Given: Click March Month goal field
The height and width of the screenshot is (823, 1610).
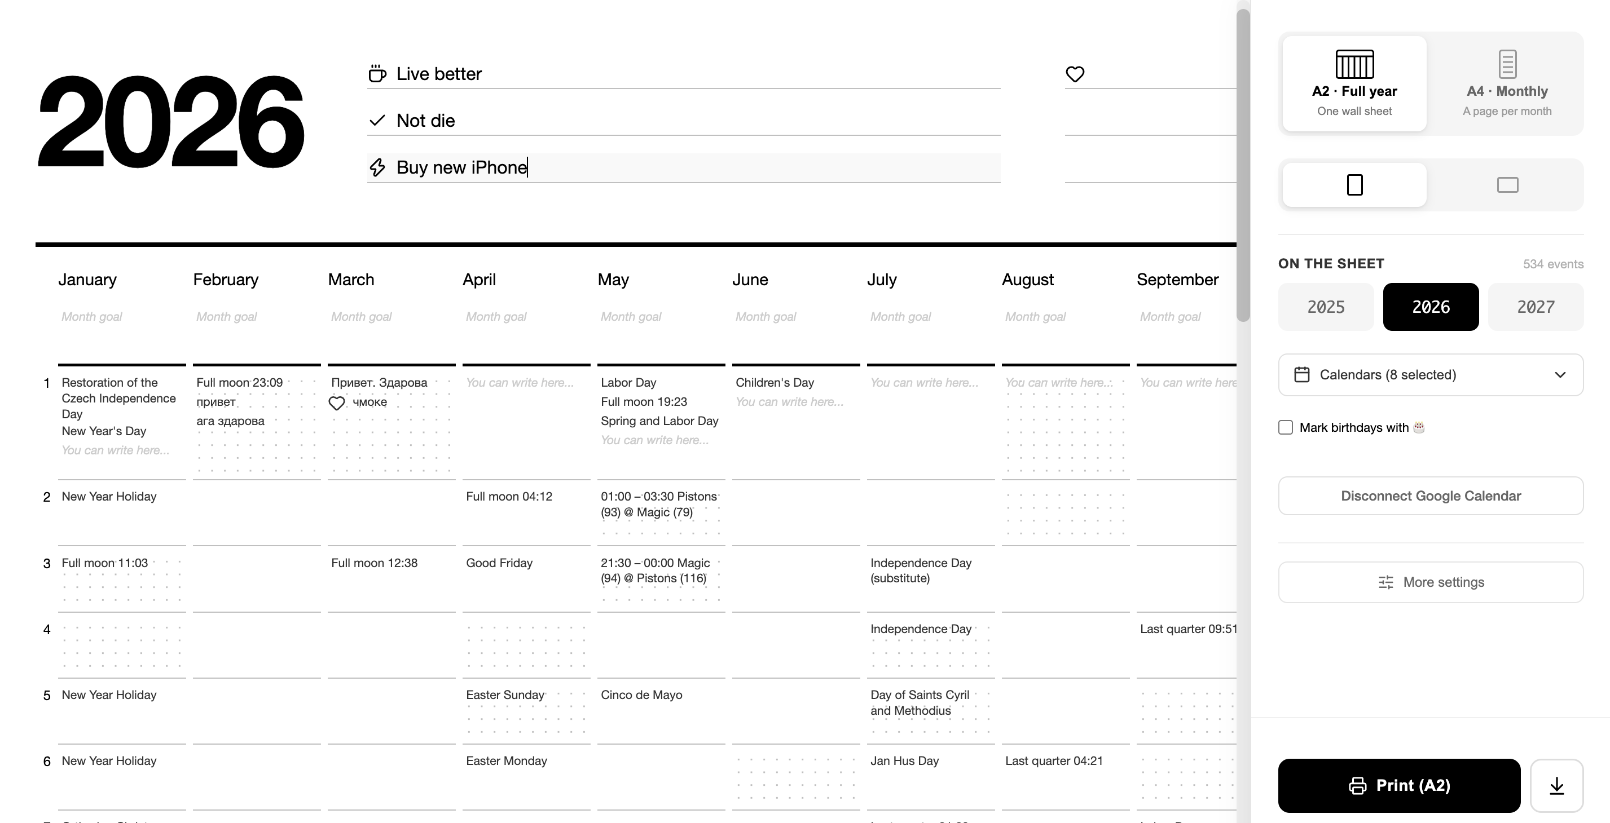Looking at the screenshot, I should 392,317.
